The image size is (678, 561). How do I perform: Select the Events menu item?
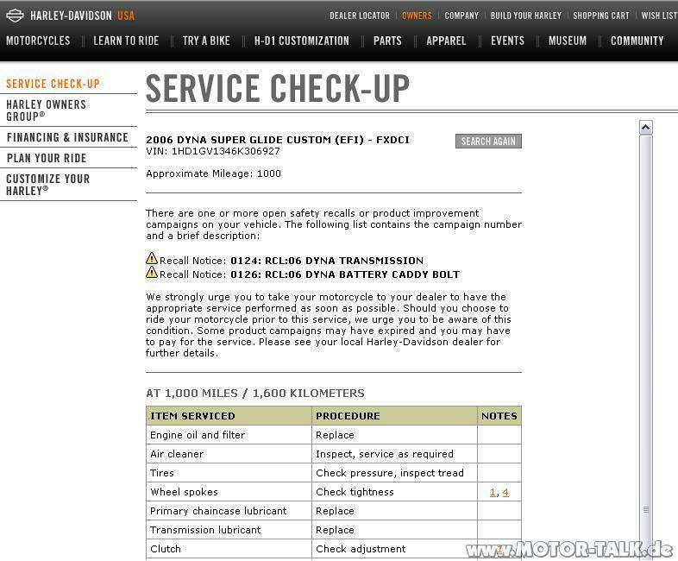click(507, 41)
